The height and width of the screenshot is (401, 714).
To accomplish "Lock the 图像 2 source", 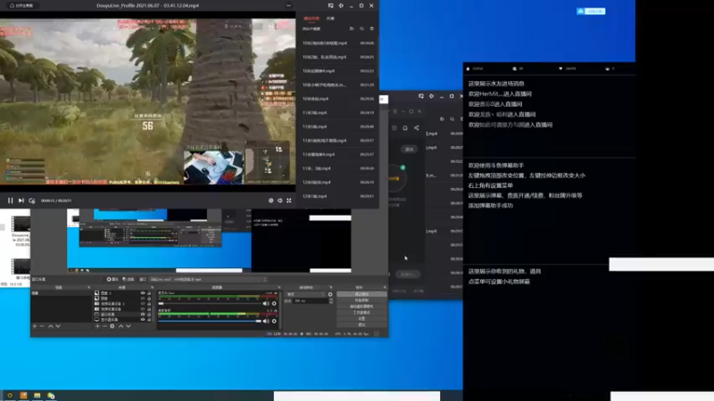I will (x=149, y=293).
